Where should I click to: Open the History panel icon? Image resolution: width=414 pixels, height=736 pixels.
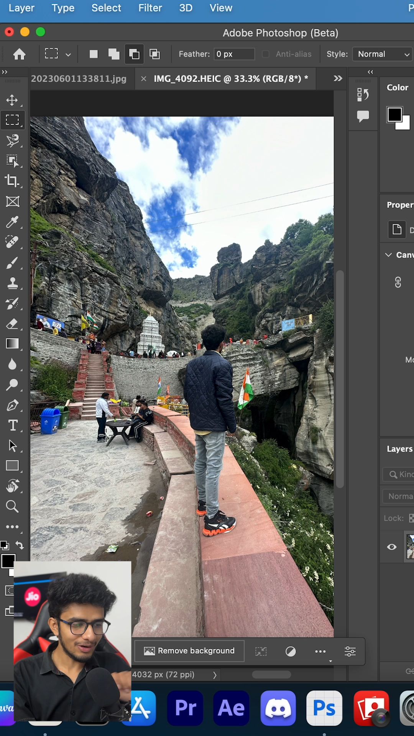[x=363, y=95]
